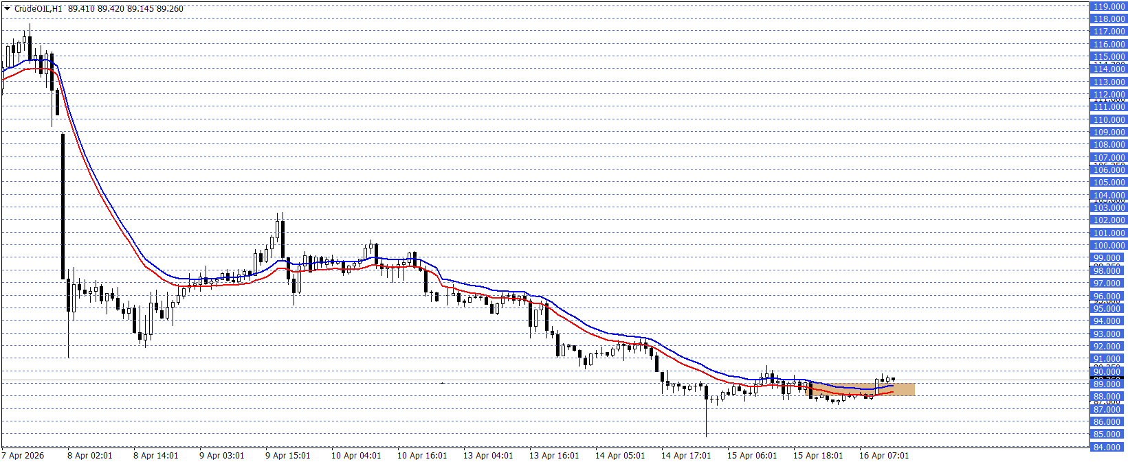The image size is (1128, 464).
Task: Select the 110.000 price scale label
Action: 1109,120
